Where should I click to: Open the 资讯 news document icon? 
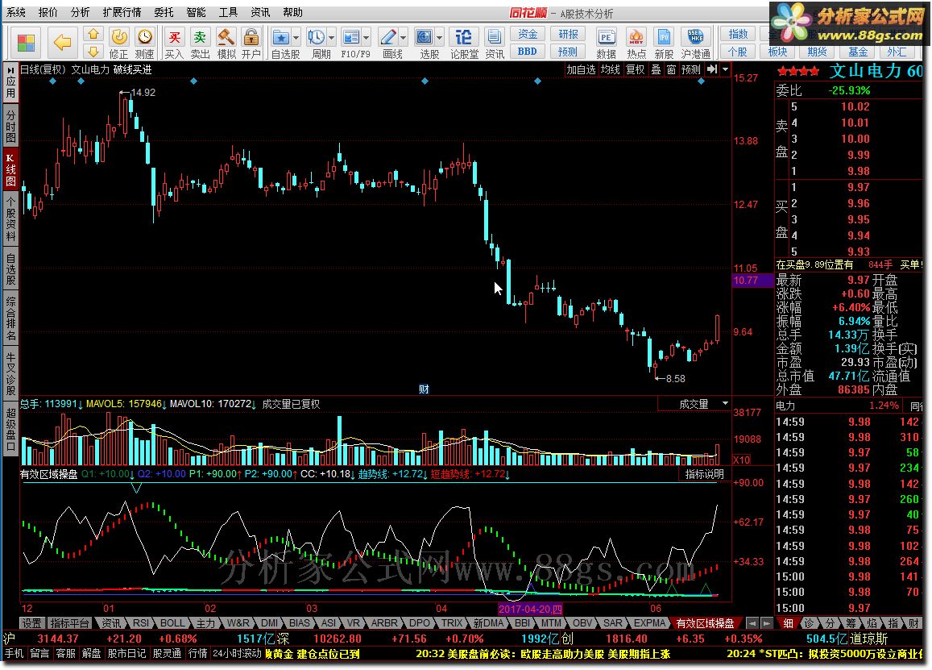coord(494,37)
